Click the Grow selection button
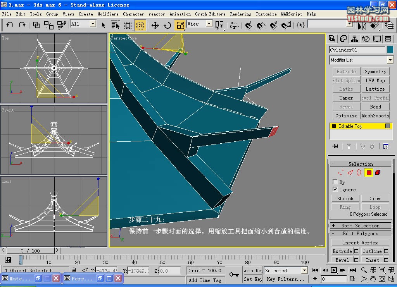397x287 pixels. pos(375,198)
